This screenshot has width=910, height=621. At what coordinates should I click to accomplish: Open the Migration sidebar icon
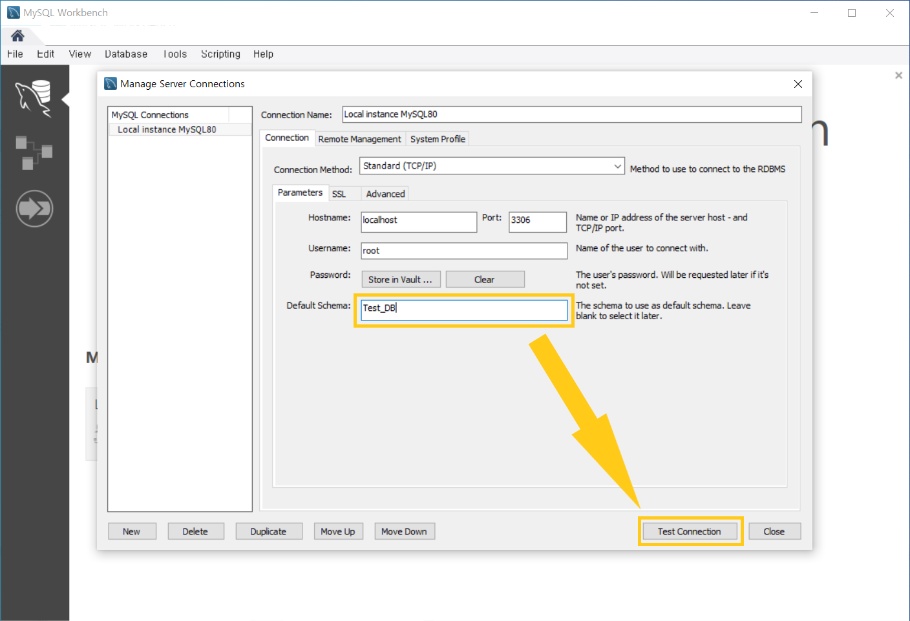34,208
